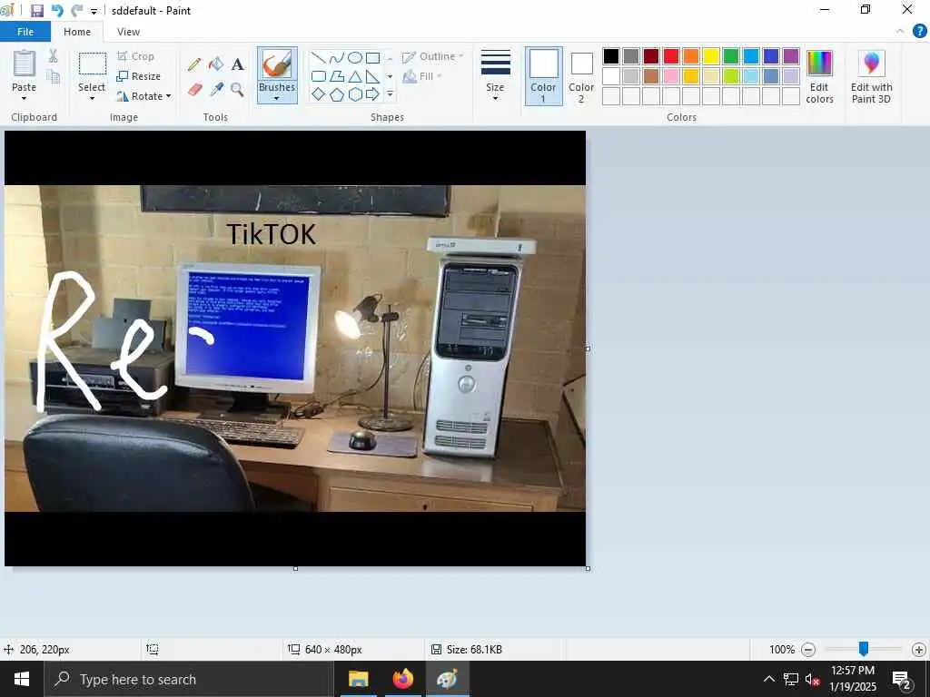
Task: Click the Redo arrow in title bar
Action: [x=76, y=11]
